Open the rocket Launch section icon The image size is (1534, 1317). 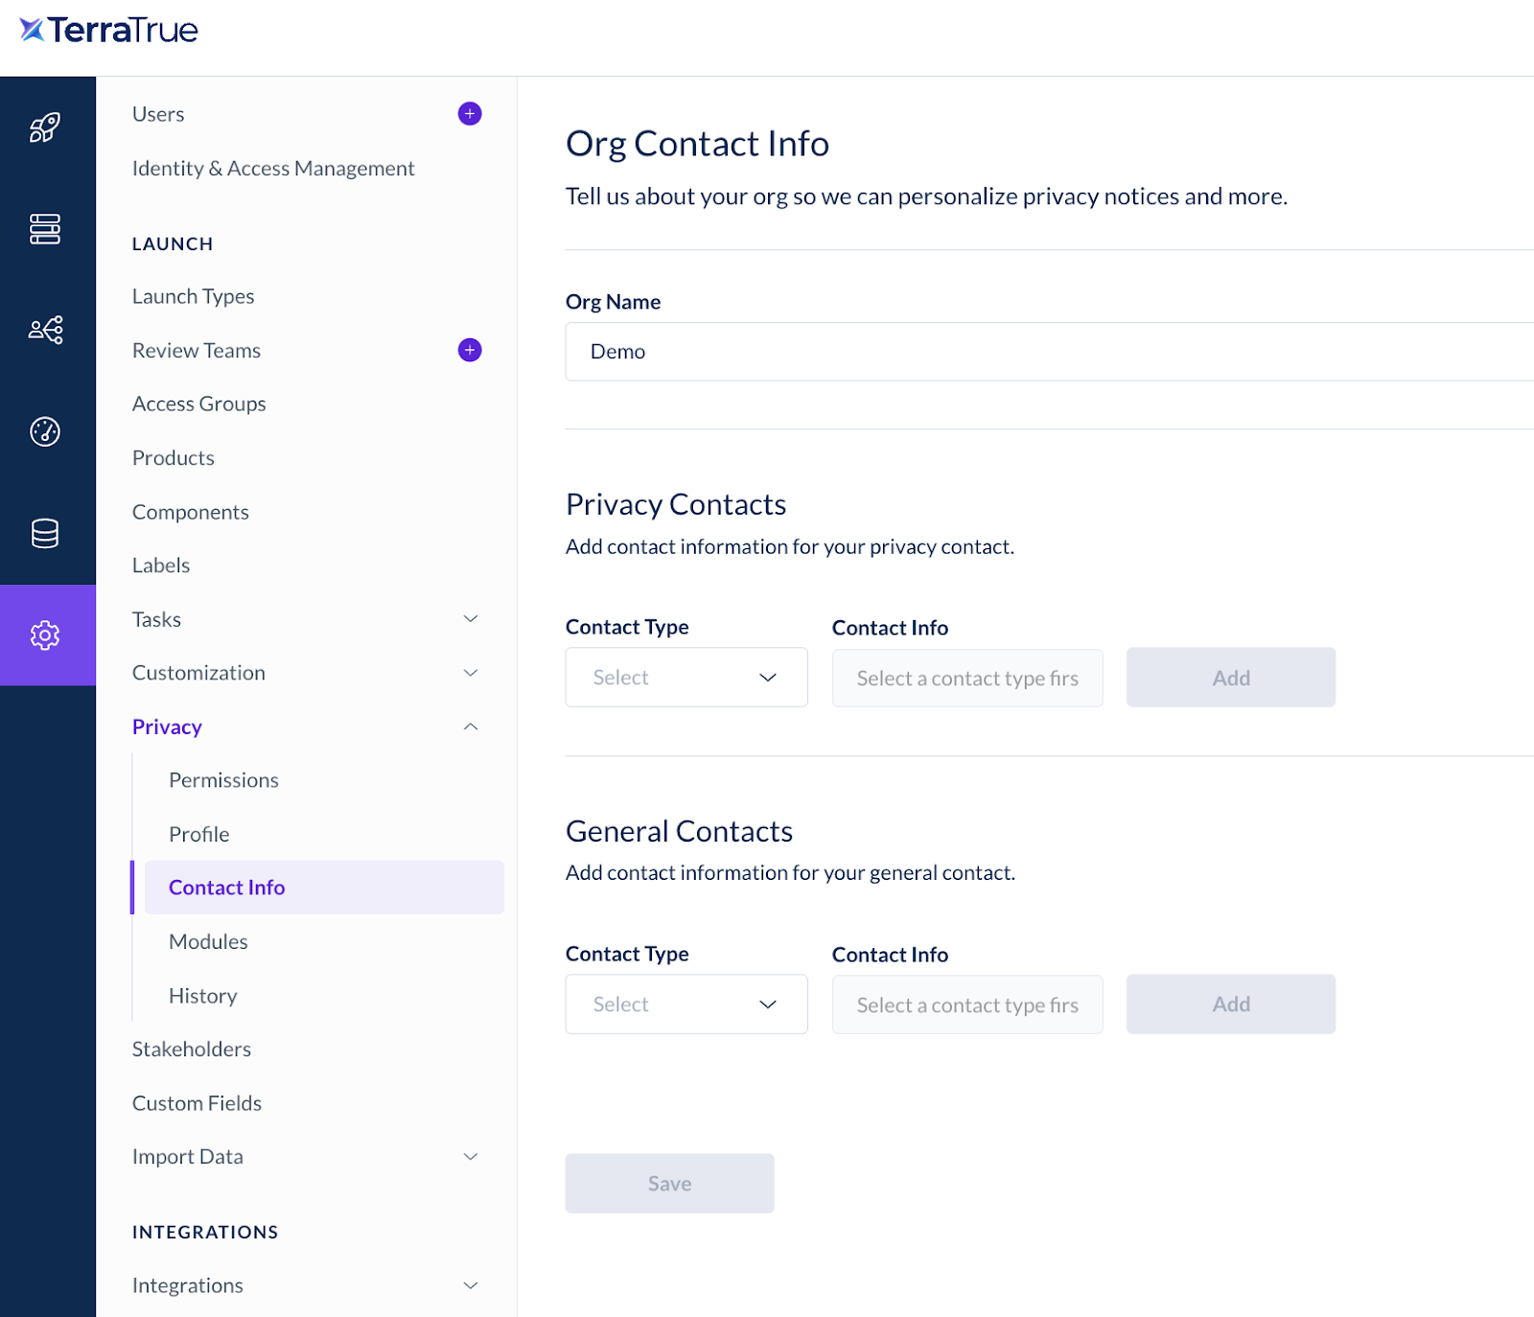pyautogui.click(x=45, y=127)
